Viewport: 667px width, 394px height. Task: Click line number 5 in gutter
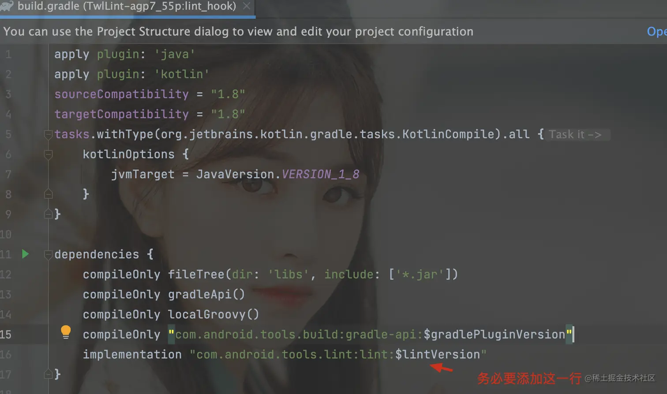click(8, 134)
